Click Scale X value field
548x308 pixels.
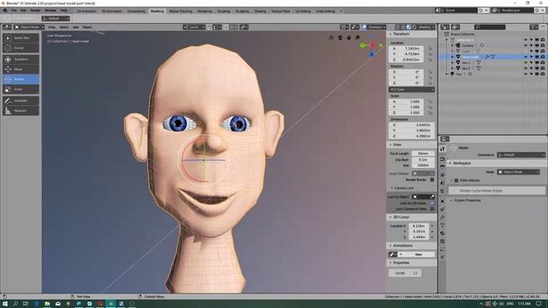point(407,101)
